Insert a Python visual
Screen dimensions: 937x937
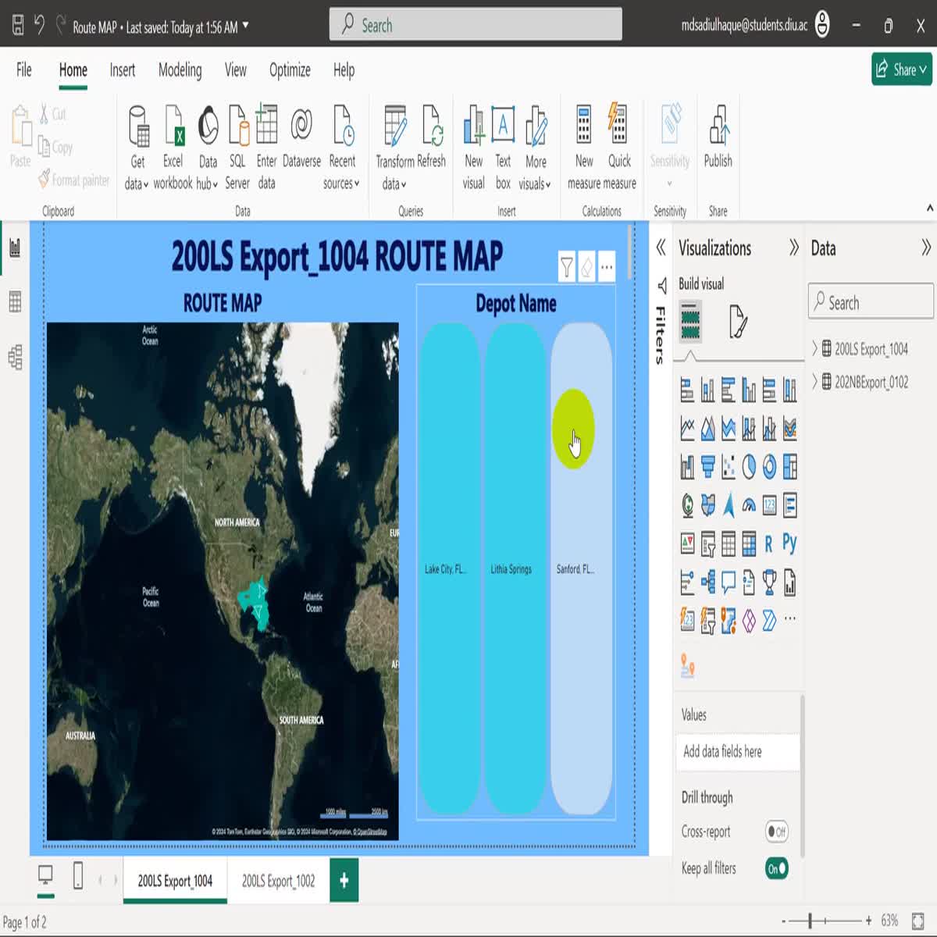(x=789, y=543)
